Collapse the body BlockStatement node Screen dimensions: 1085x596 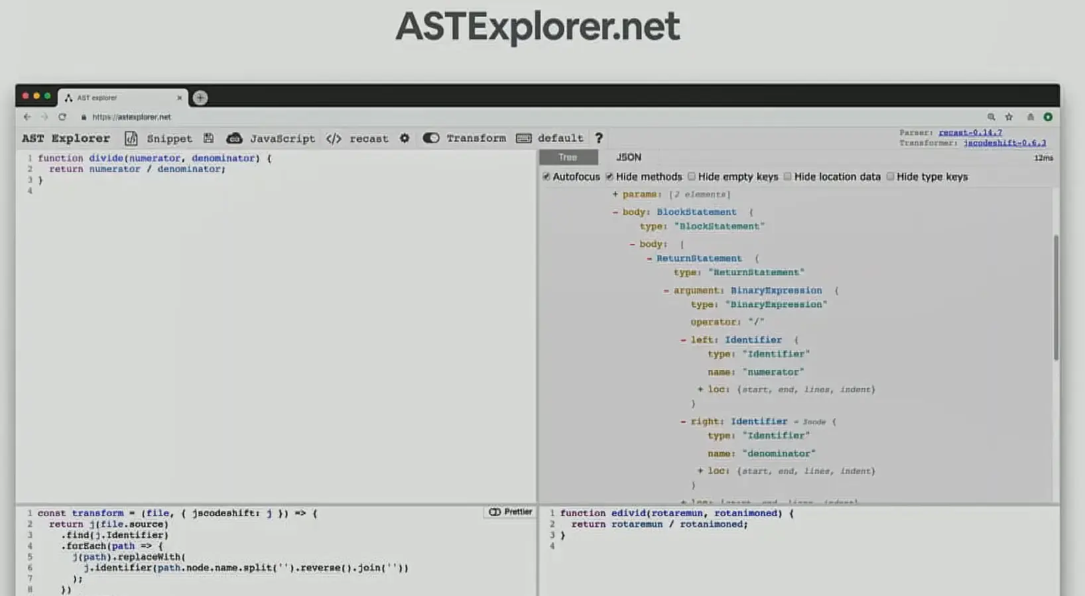pyautogui.click(x=615, y=212)
